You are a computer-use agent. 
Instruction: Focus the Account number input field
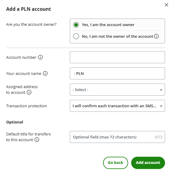(x=117, y=57)
